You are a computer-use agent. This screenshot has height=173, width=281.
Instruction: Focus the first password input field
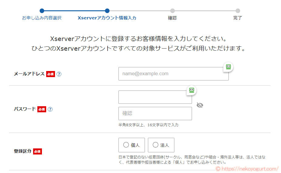(x=155, y=97)
